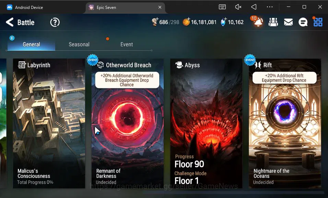
Task: Open the Labyrinth card artwork
Action: pos(49,123)
